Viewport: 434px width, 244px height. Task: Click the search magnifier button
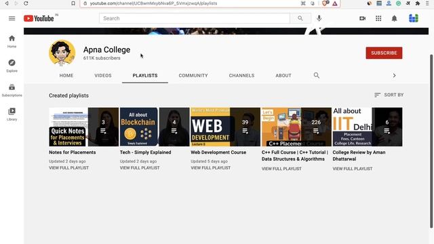click(300, 18)
